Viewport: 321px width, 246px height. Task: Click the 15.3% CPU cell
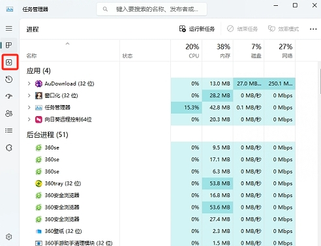coord(187,108)
